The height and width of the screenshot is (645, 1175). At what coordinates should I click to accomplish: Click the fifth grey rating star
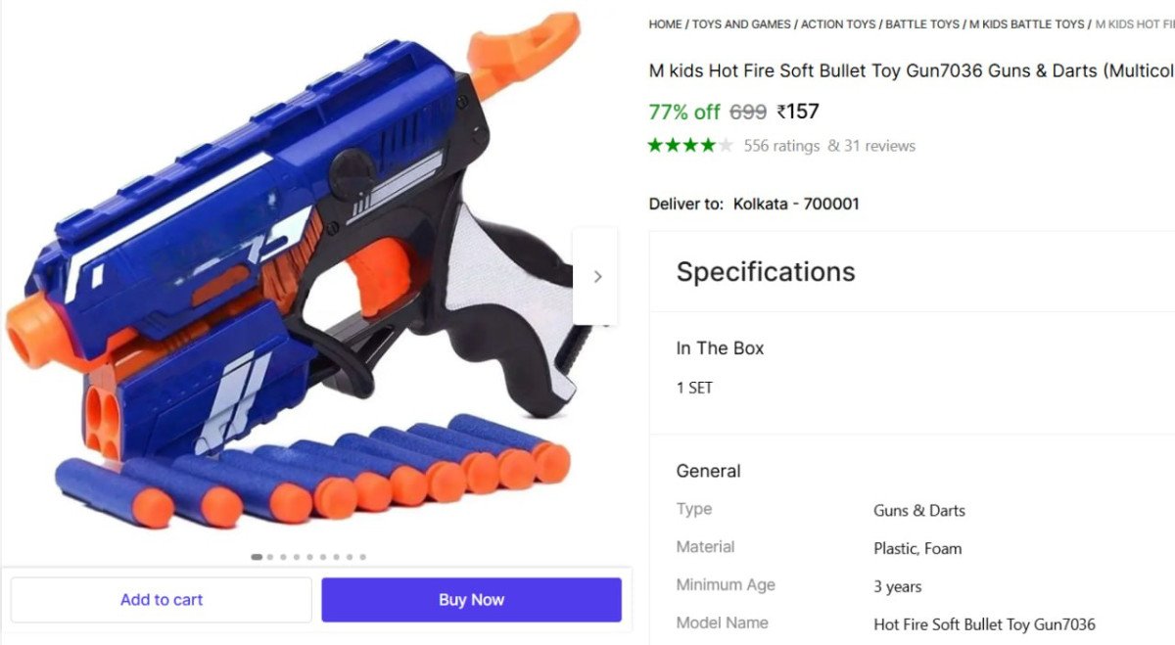coord(726,146)
